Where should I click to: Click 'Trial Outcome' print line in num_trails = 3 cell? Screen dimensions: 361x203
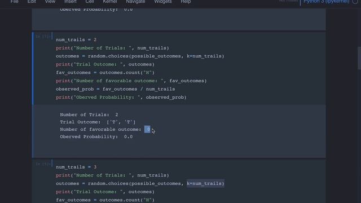105,192
